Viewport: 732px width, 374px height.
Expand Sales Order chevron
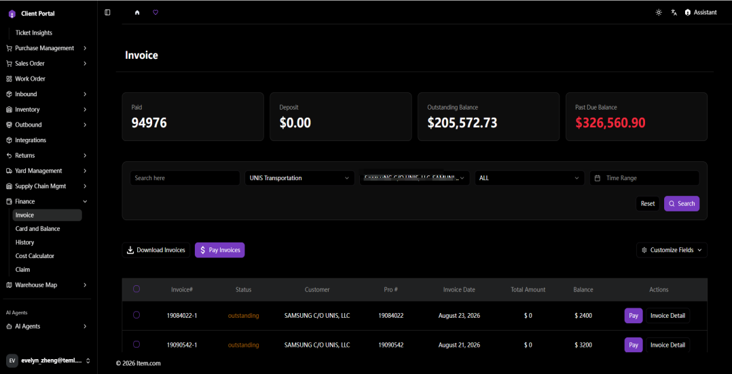pyautogui.click(x=85, y=63)
